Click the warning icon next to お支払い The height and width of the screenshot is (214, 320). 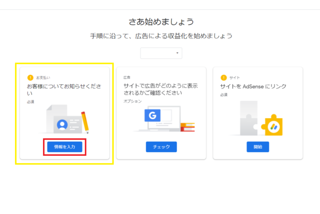[30, 77]
